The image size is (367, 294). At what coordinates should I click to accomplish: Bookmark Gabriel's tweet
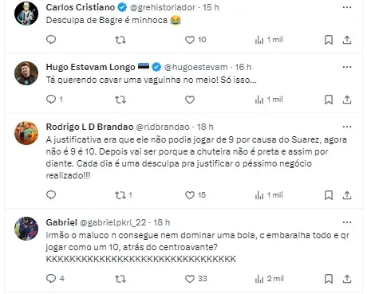[x=329, y=279]
